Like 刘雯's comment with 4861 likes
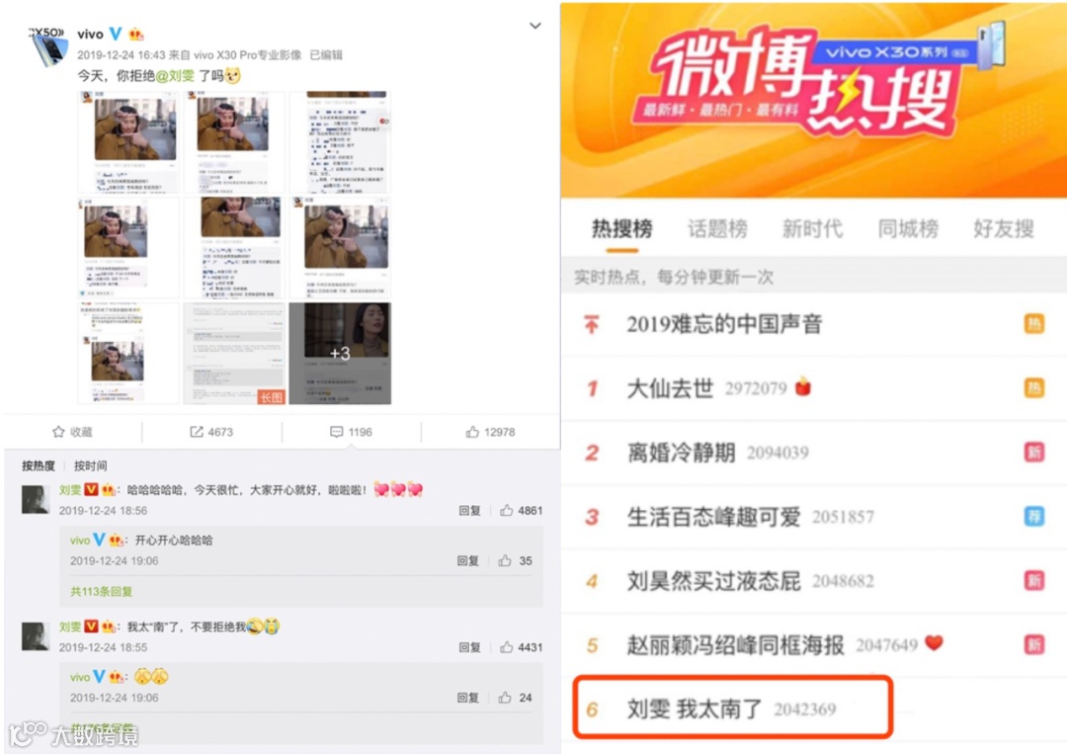This screenshot has width=1067, height=755. (506, 510)
